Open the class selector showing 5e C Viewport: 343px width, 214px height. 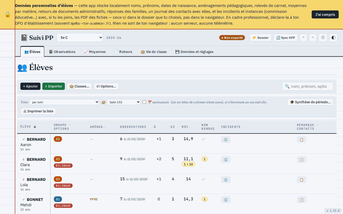(x=80, y=38)
